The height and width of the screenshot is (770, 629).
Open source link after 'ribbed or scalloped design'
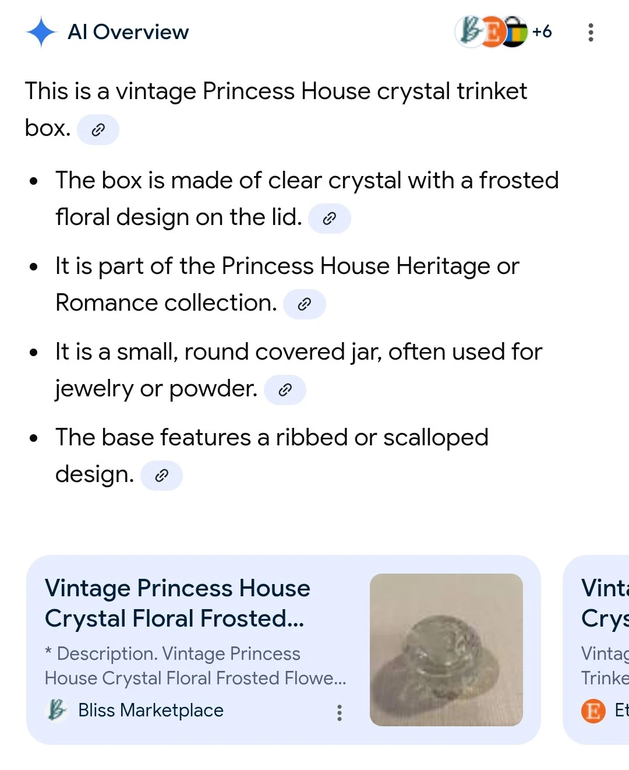[161, 476]
